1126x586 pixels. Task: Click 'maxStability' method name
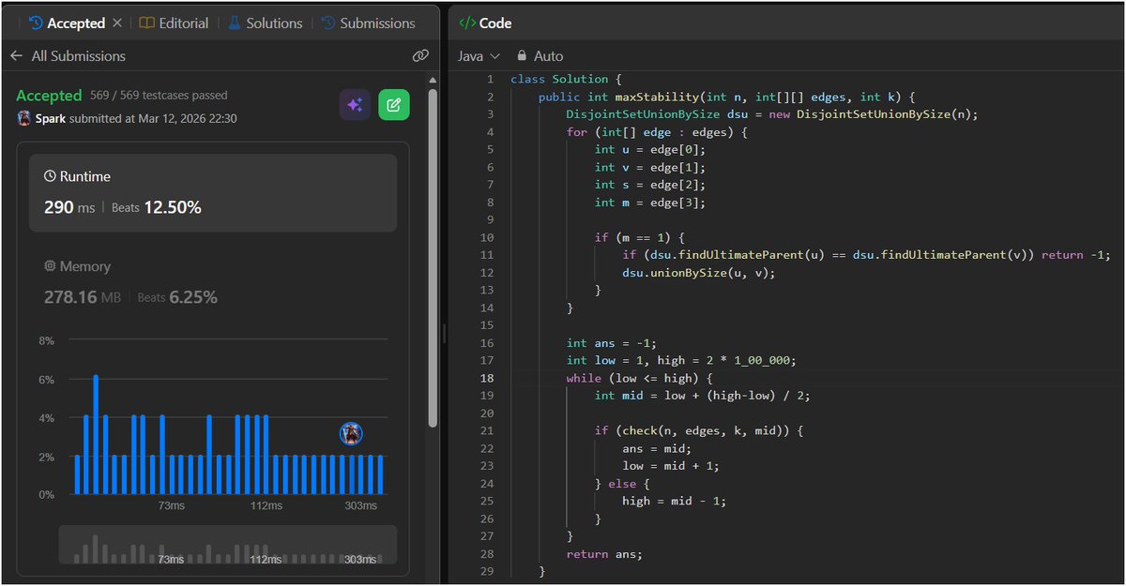[656, 97]
